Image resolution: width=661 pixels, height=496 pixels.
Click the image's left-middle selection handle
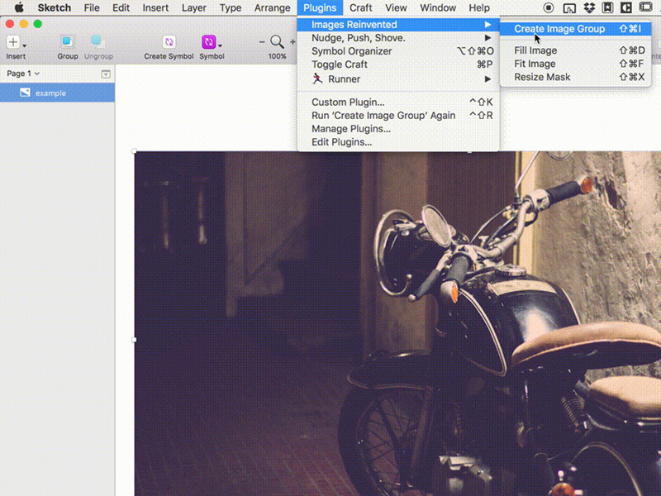(x=134, y=340)
